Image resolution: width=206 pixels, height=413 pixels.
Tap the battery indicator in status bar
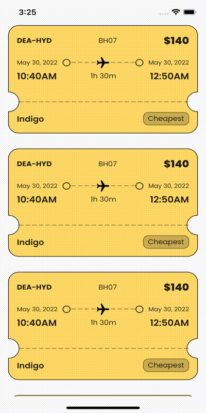coord(188,12)
